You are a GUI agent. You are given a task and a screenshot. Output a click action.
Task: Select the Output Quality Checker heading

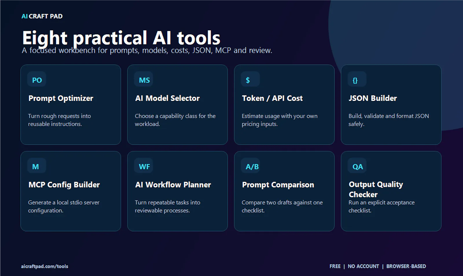coord(376,189)
